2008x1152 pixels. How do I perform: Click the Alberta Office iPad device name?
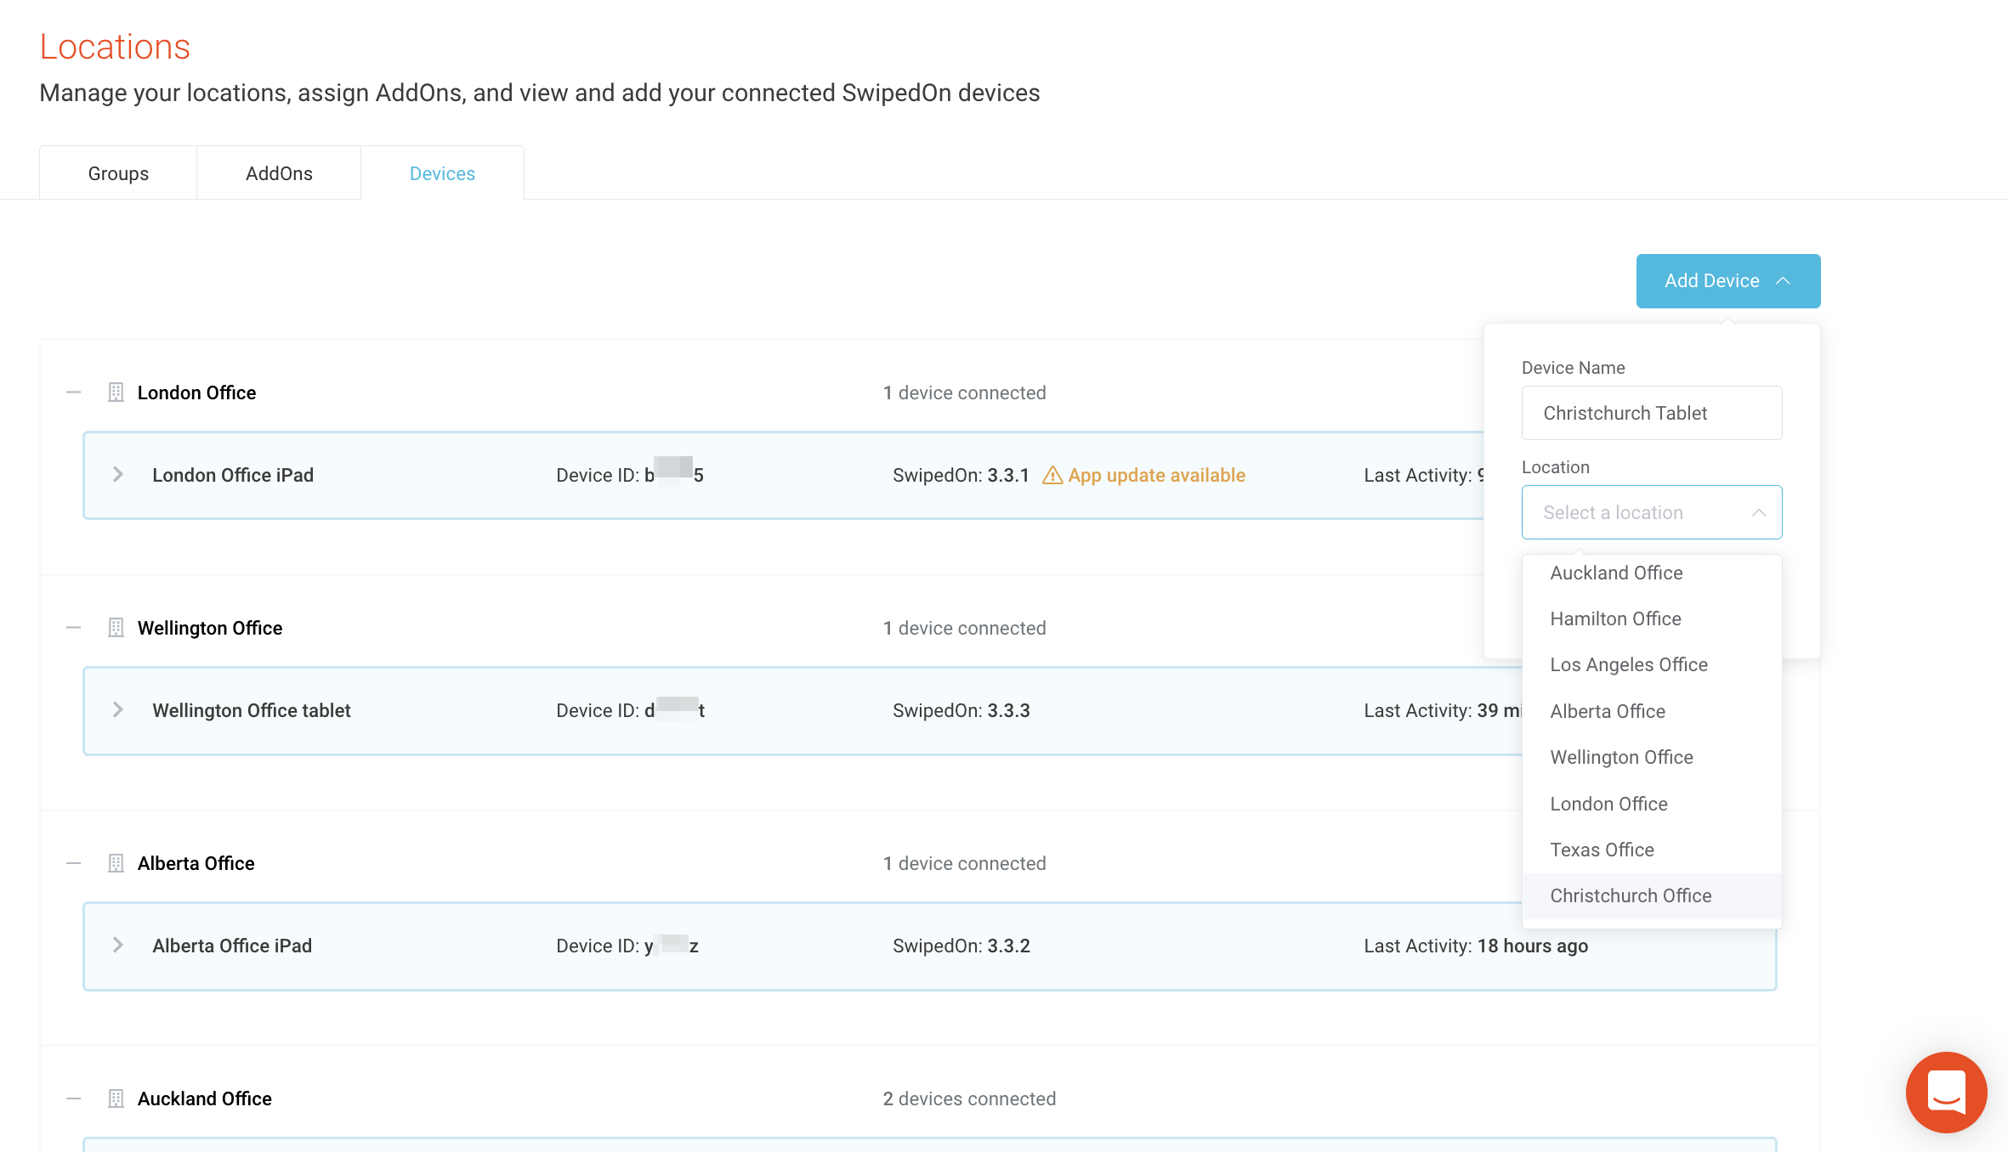coord(232,946)
